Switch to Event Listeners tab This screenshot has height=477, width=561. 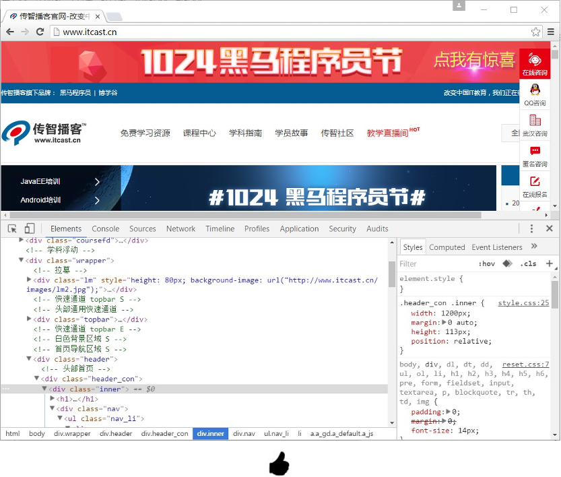point(497,247)
